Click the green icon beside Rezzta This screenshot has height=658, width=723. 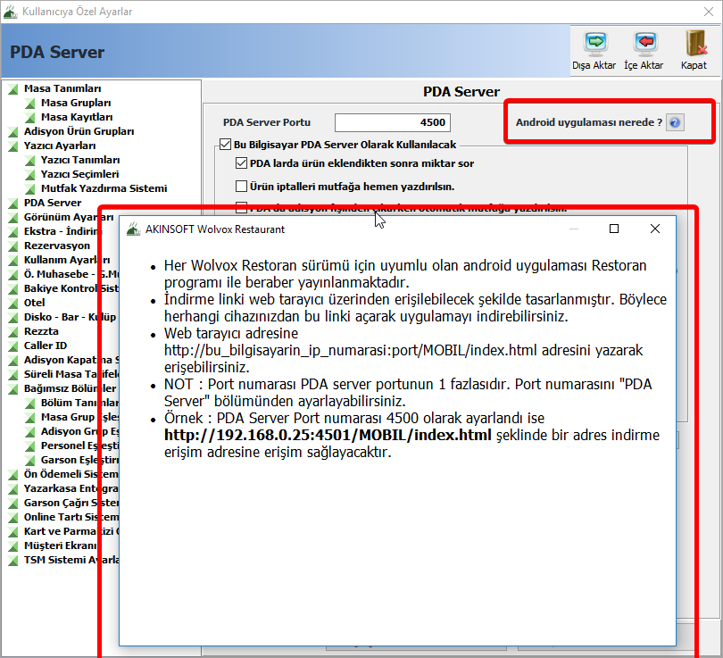click(x=12, y=332)
